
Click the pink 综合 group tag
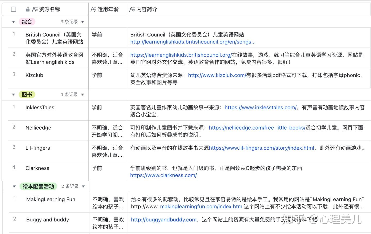(x=27, y=22)
